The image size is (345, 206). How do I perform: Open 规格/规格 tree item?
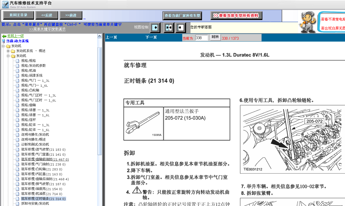click(29, 61)
